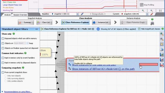This screenshot has width=165, height=93.
Task: Open Class List view
Action: click(44, 22)
